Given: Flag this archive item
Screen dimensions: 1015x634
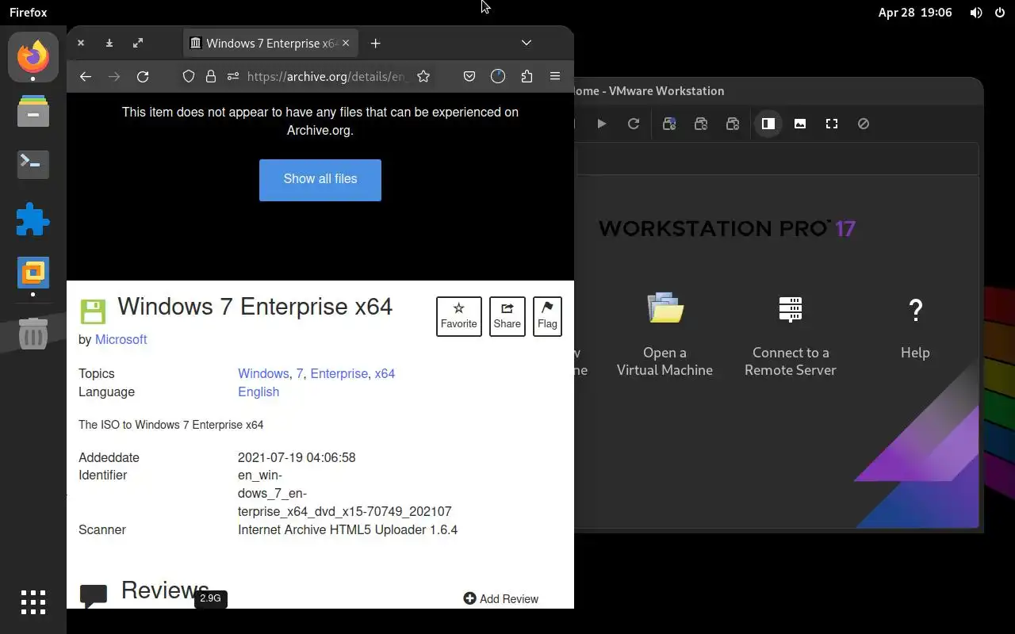Looking at the screenshot, I should (547, 316).
